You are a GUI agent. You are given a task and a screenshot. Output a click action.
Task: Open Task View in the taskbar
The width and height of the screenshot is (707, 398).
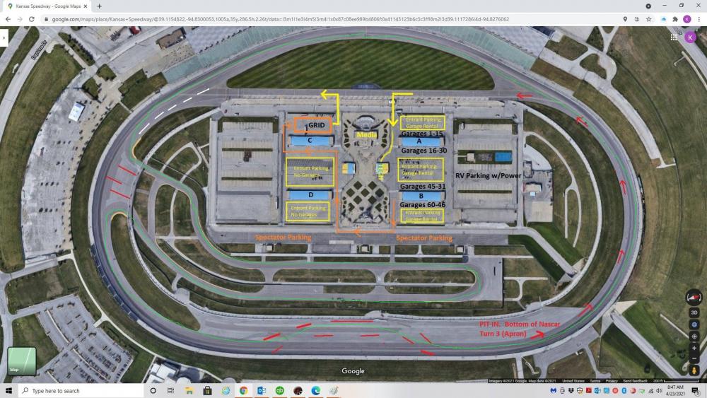(170, 390)
